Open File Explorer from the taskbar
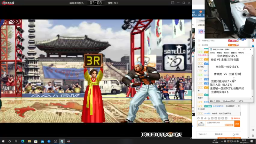This screenshot has height=144, width=256. click(x=29, y=141)
